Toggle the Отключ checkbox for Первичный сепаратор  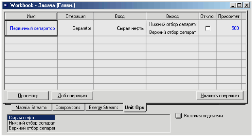click(207, 29)
